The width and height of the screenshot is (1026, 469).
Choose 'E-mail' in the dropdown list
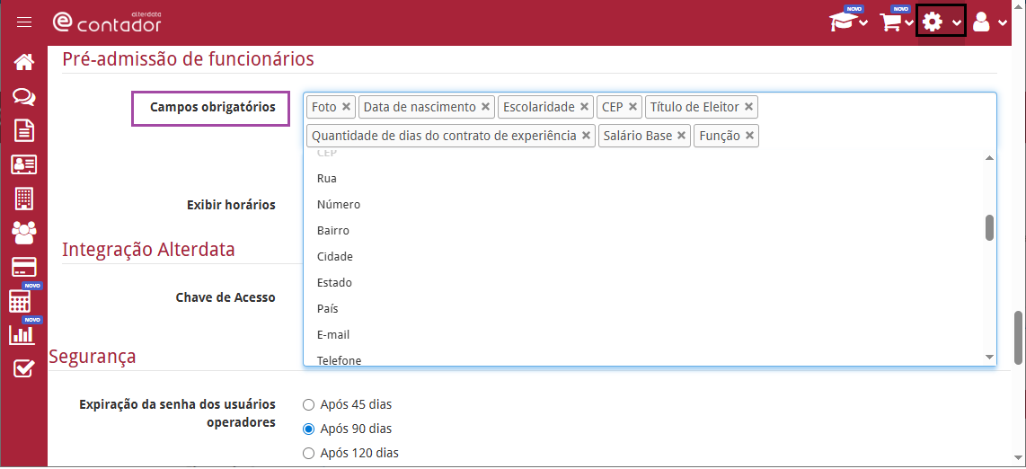[x=333, y=335]
